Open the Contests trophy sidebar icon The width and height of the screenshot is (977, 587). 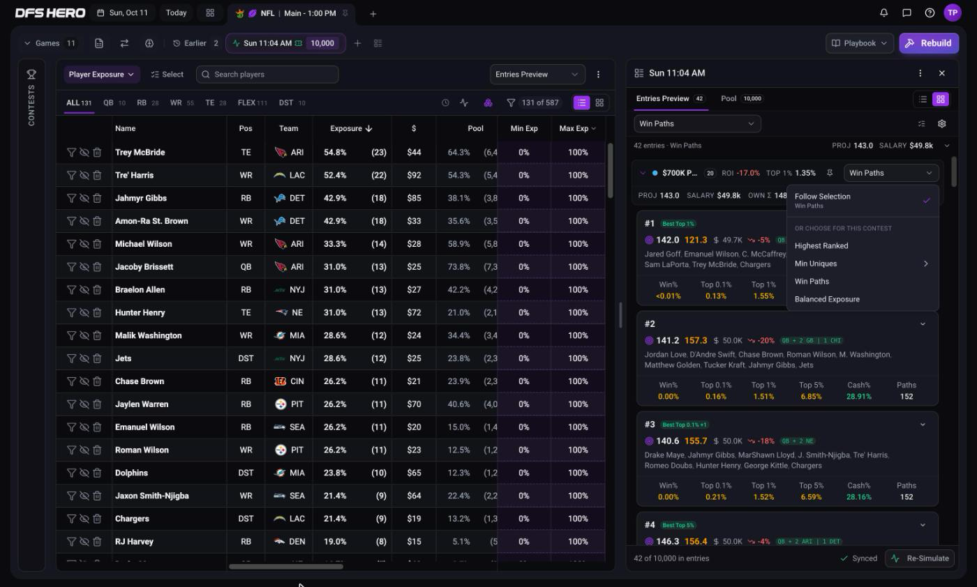(x=31, y=74)
